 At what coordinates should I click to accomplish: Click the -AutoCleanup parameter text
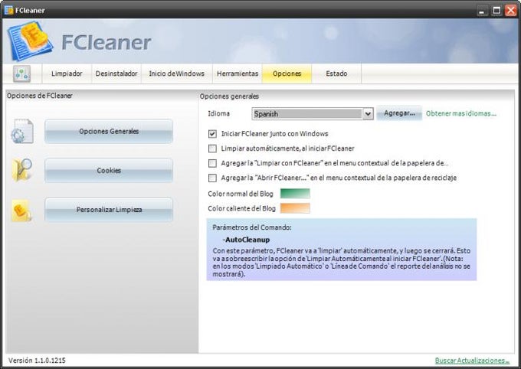tap(246, 240)
